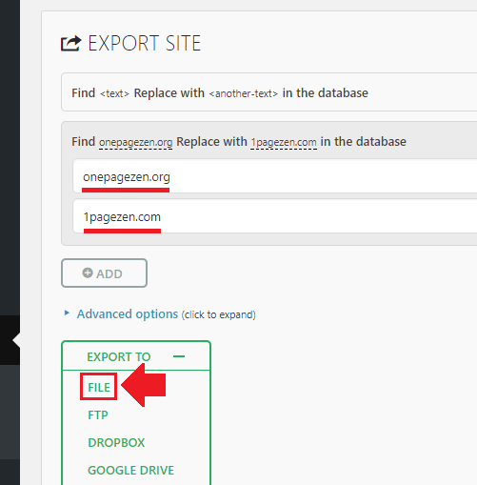Click the ADD button
This screenshot has width=477, height=485.
click(104, 273)
